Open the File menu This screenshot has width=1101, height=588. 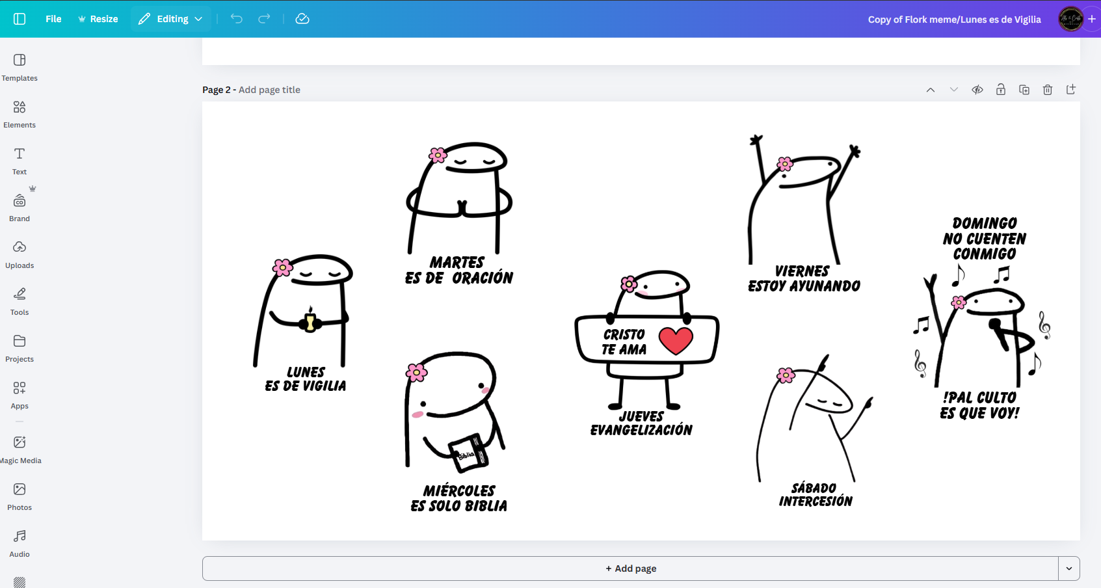click(x=53, y=19)
